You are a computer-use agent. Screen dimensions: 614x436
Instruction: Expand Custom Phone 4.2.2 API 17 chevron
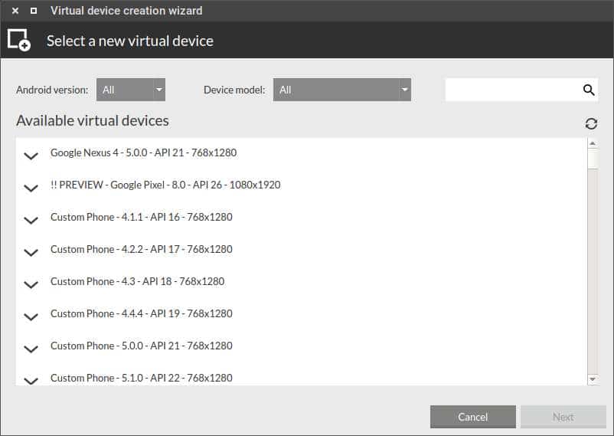31,253
